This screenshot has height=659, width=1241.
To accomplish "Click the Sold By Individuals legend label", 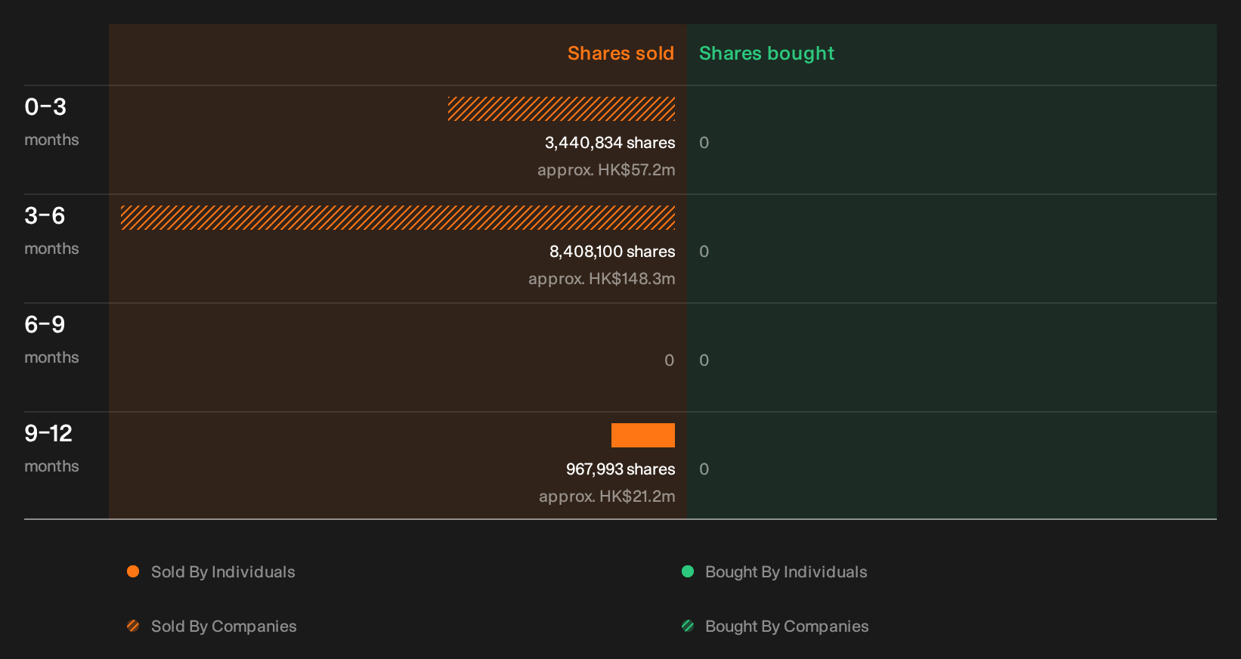I will pyautogui.click(x=223, y=572).
